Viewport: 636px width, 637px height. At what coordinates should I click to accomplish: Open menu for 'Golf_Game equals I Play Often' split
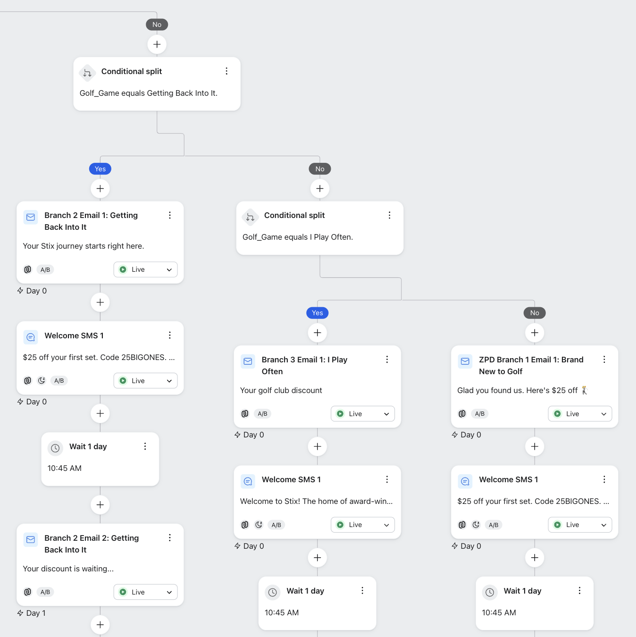[x=389, y=215]
